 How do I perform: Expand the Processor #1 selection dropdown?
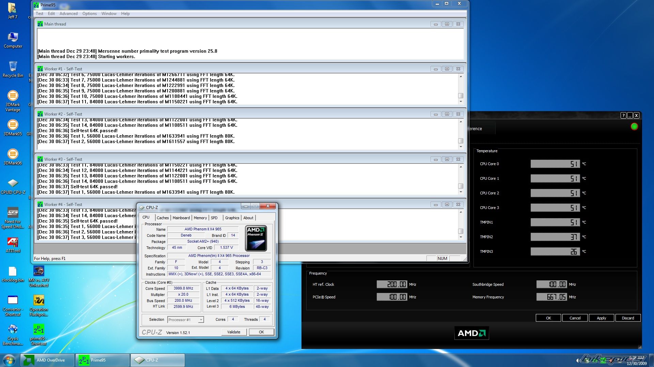tap(201, 320)
